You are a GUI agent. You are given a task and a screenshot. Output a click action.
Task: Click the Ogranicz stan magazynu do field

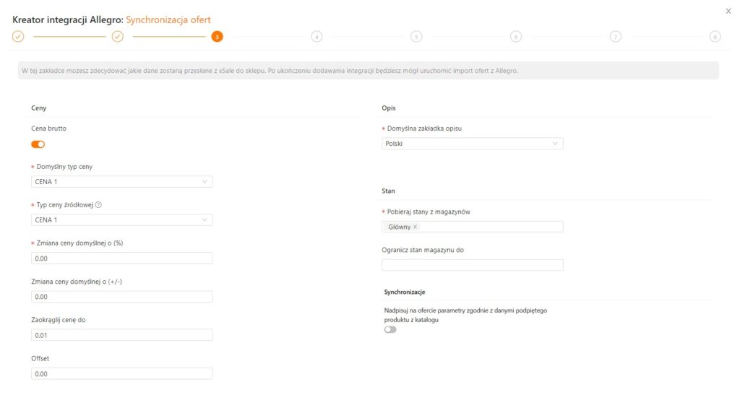[x=472, y=265]
